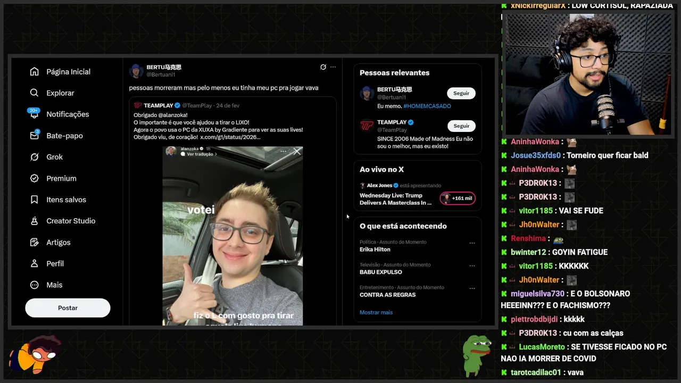The height and width of the screenshot is (383, 681).
Task: Open the three-dot menu inside the story image
Action: point(284,152)
